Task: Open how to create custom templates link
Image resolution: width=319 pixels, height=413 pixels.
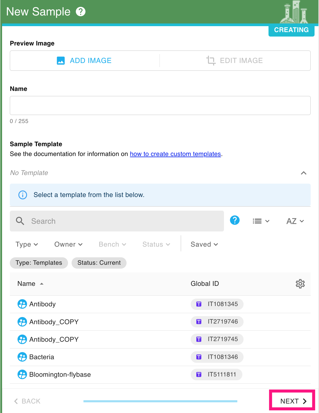Action: [175, 154]
